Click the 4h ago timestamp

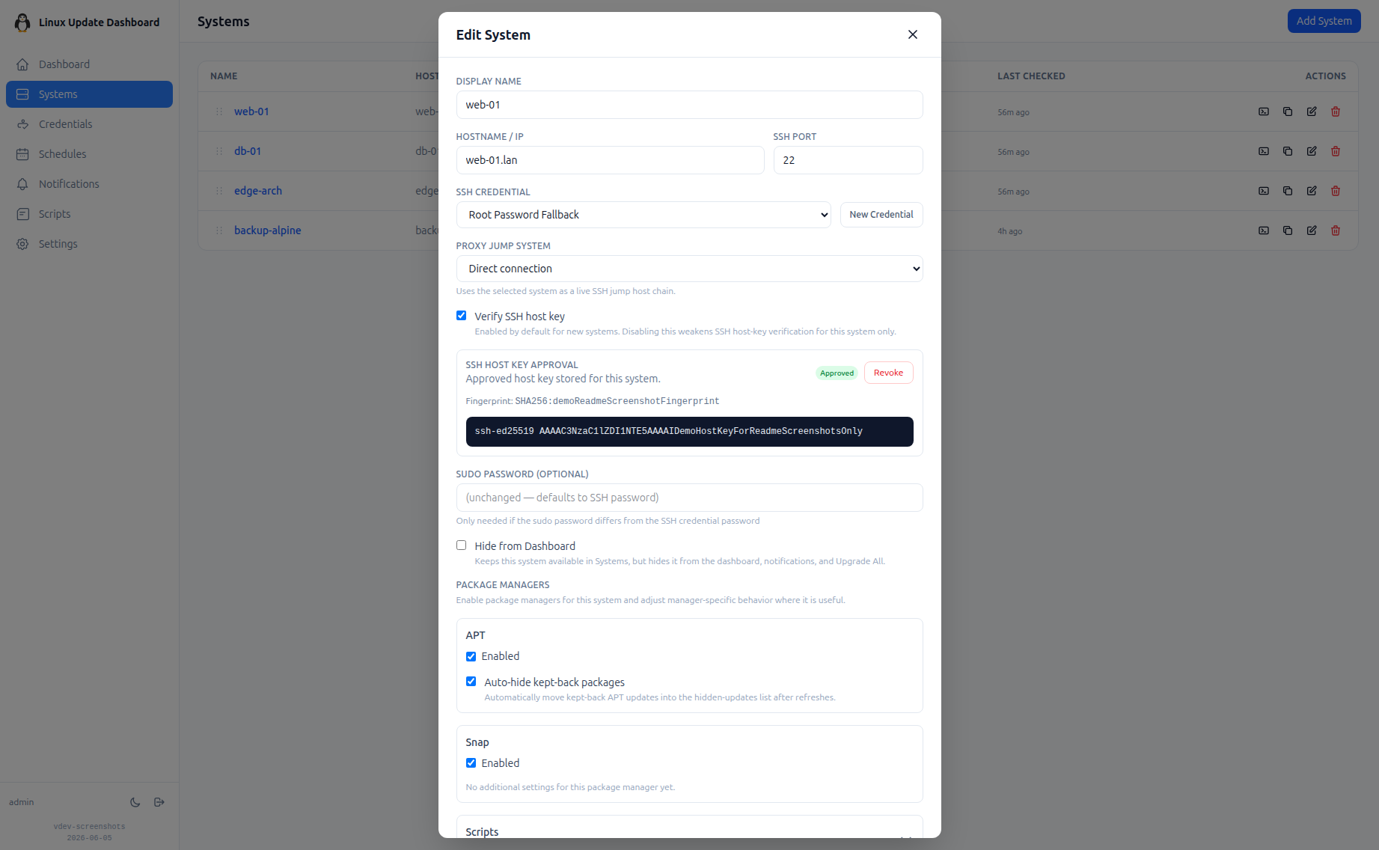tap(1009, 231)
